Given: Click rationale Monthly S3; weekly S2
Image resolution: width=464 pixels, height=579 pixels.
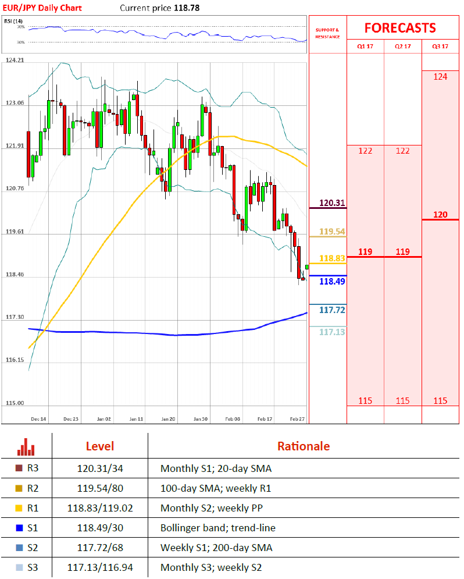Looking at the screenshot, I should pyautogui.click(x=211, y=567).
